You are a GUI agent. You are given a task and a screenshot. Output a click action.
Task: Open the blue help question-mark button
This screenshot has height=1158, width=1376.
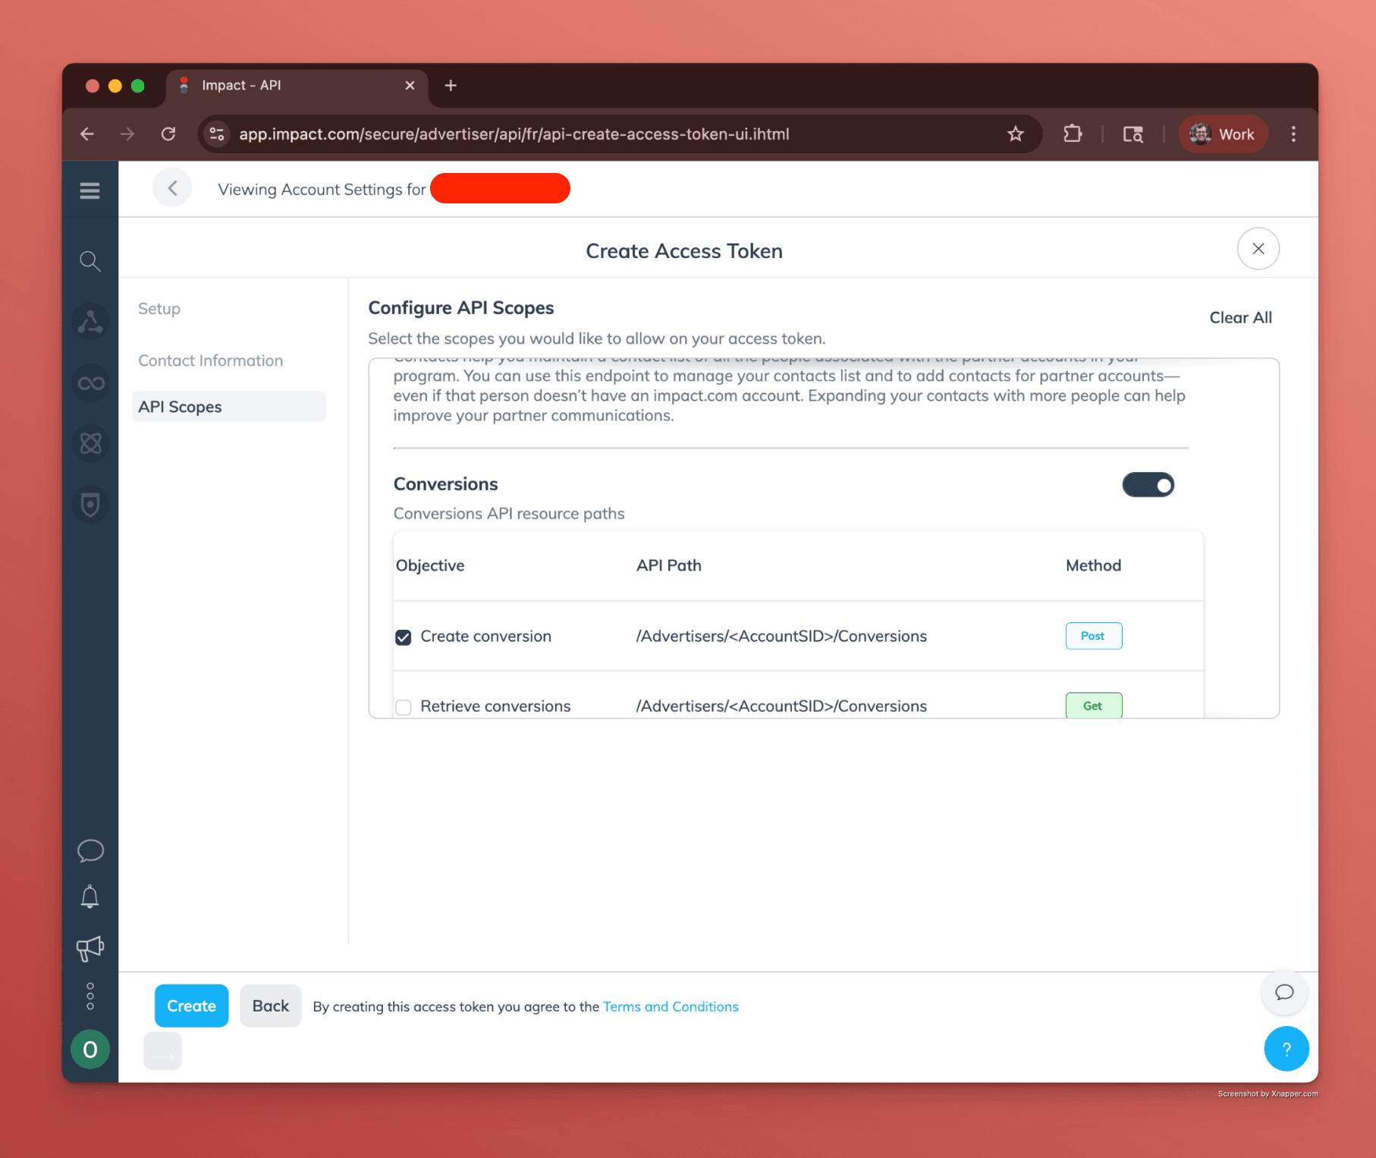tap(1286, 1049)
